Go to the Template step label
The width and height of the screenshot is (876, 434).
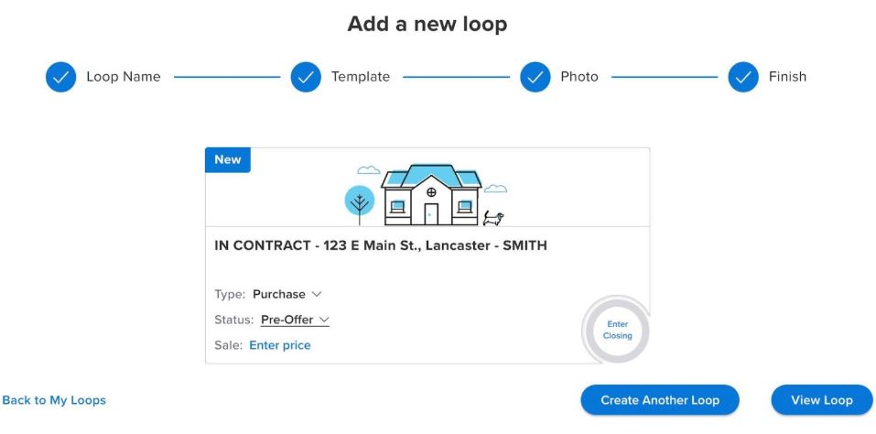point(361,77)
